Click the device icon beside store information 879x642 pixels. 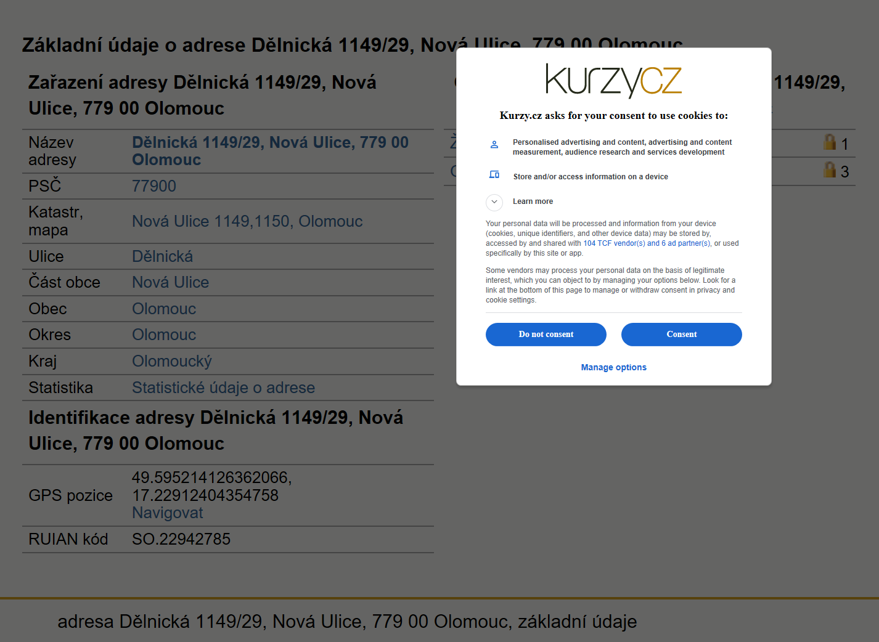pyautogui.click(x=494, y=175)
